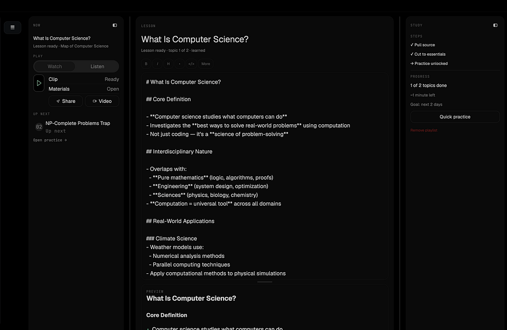Open the Video option

click(102, 101)
